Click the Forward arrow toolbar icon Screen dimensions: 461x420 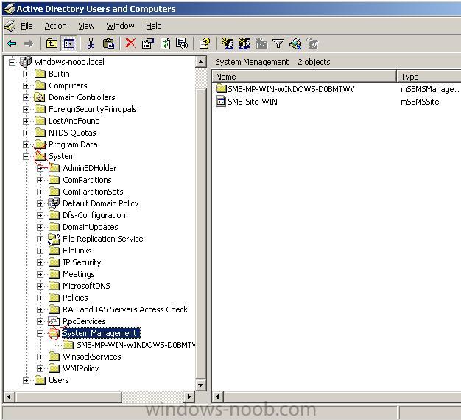pos(29,43)
